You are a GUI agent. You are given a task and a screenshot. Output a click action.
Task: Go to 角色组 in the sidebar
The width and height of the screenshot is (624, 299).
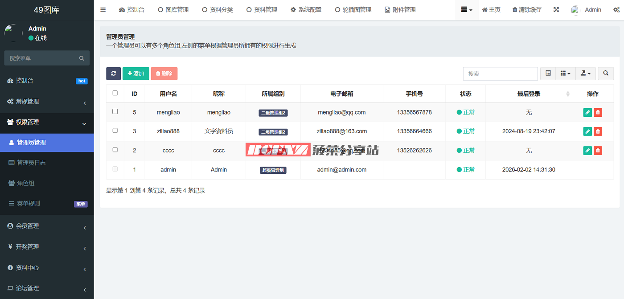click(26, 183)
